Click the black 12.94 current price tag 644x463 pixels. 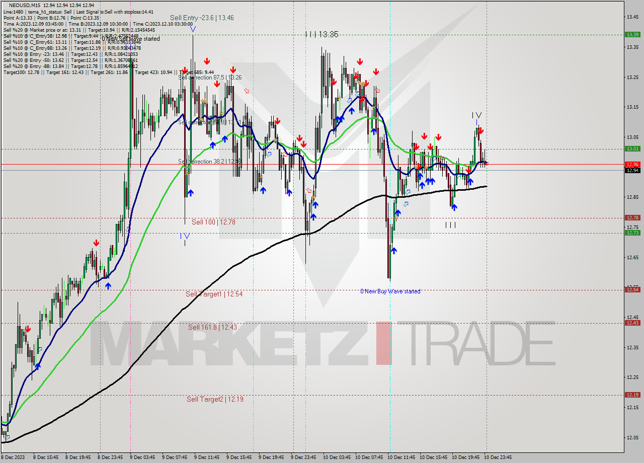click(632, 170)
